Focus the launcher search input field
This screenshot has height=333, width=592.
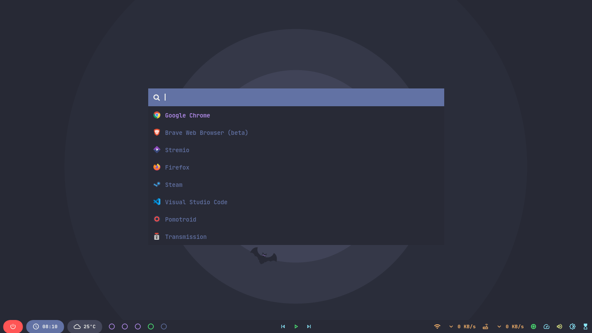[x=296, y=97]
